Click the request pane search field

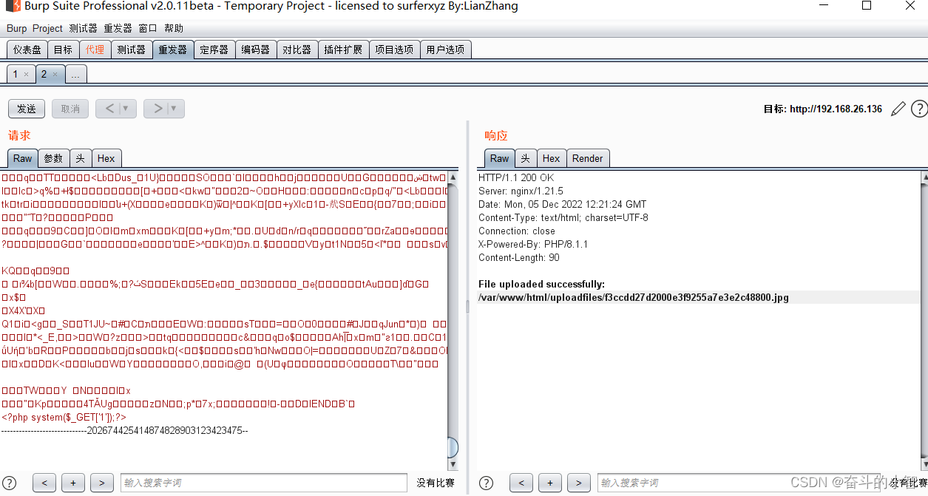(263, 483)
